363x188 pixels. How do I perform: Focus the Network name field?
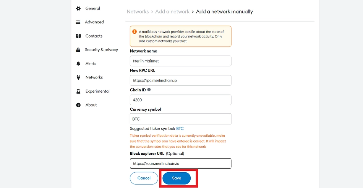(180, 61)
